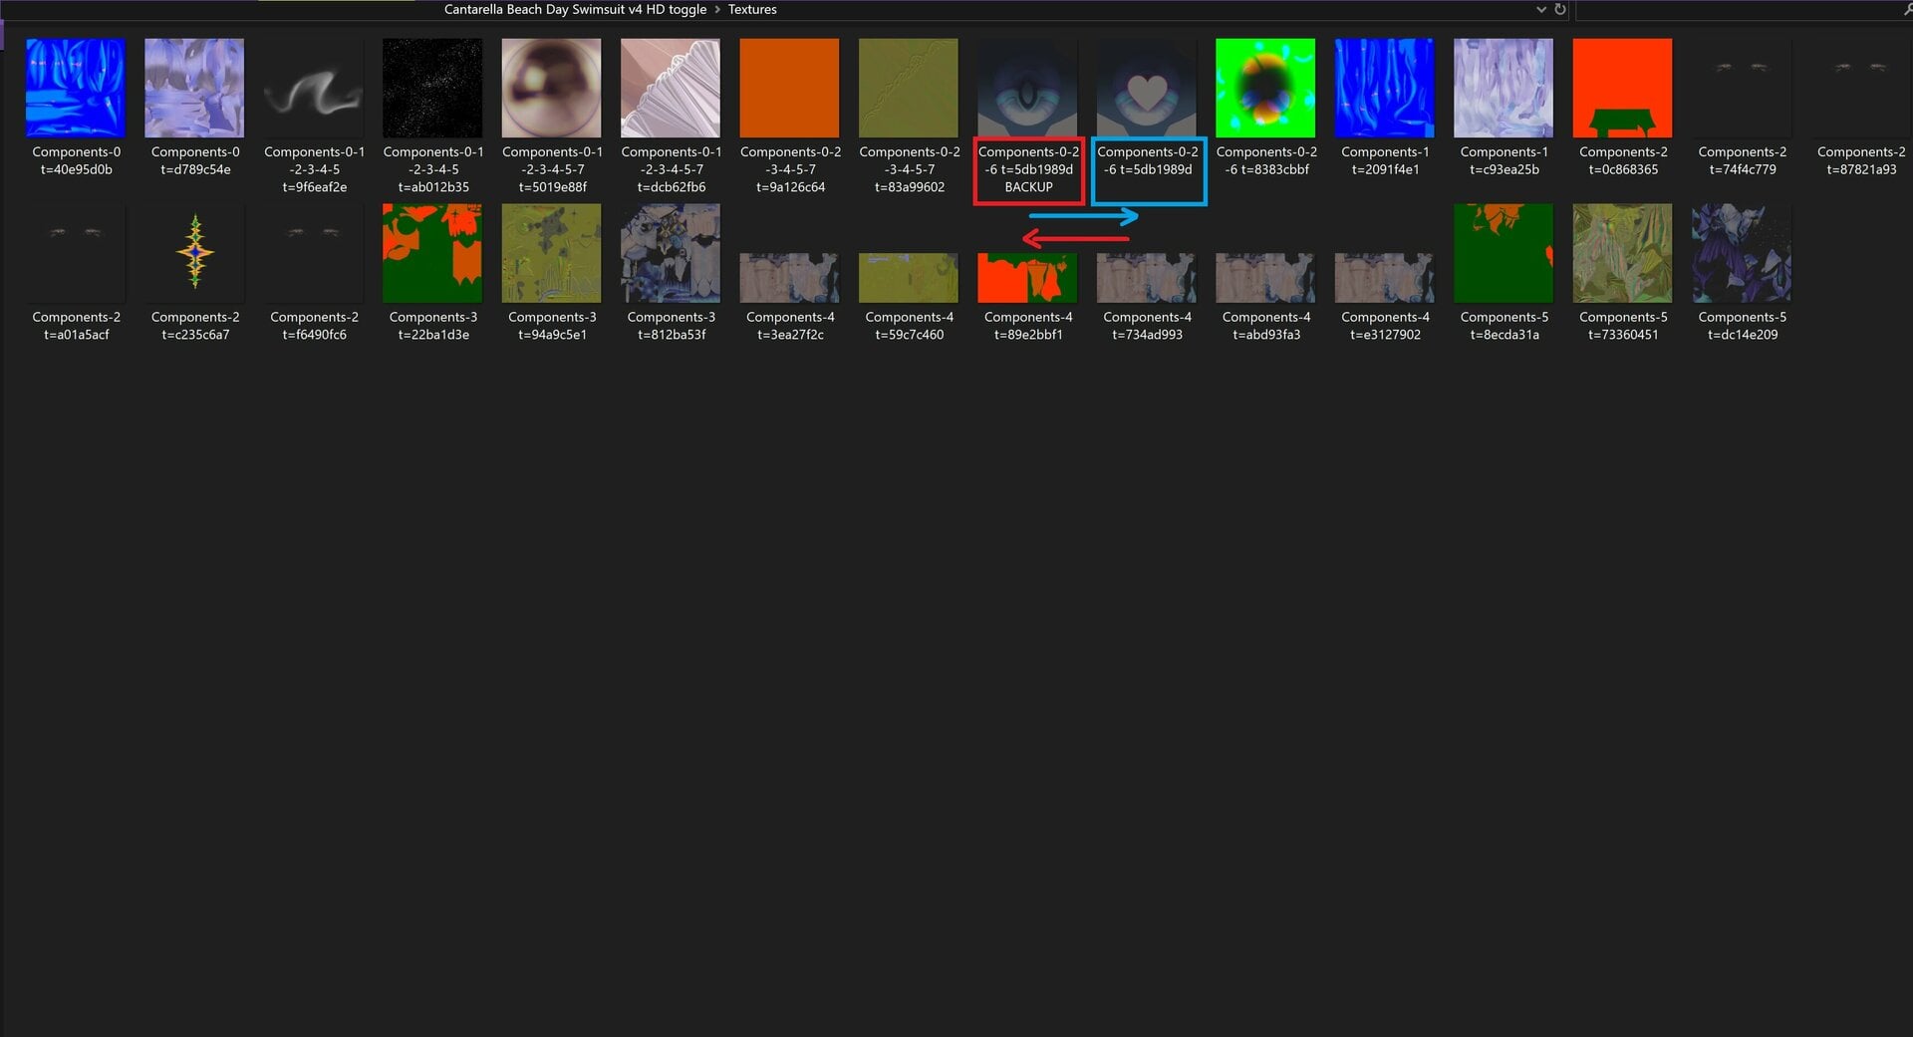Viewport: 1913px width, 1037px height.
Task: Select sphere texture t=5019e88f
Action: [x=551, y=88]
